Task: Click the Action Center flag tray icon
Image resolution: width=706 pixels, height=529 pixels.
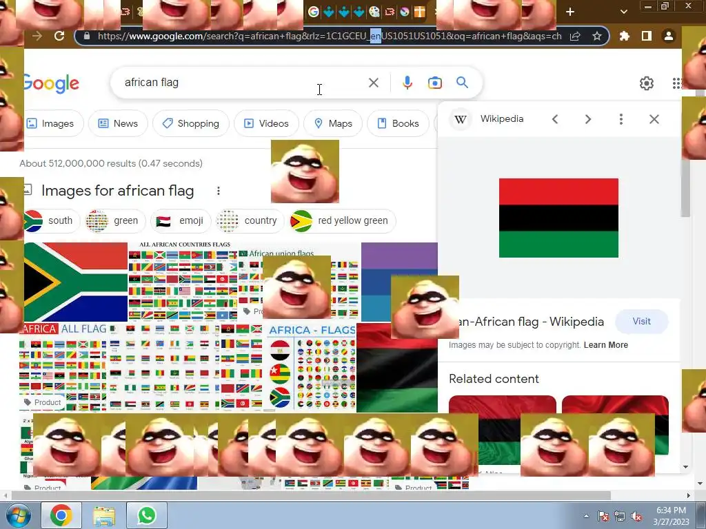Action: (603, 516)
